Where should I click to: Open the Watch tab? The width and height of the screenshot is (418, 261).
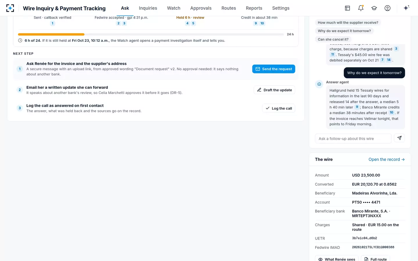pyautogui.click(x=174, y=8)
